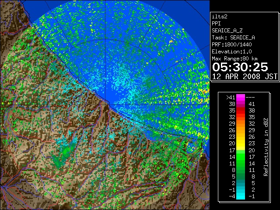
Task: Click the radar center where crosshair lines meet
Action: tap(105, 105)
